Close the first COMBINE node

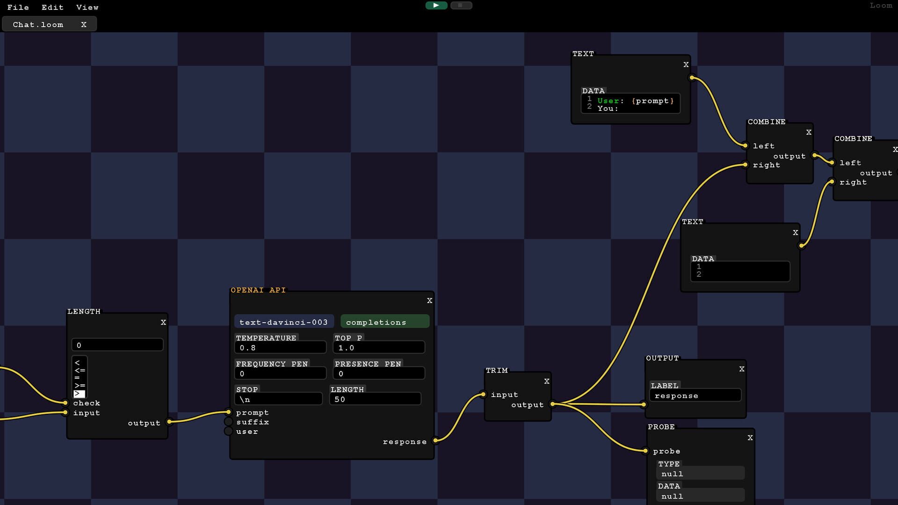coord(809,132)
